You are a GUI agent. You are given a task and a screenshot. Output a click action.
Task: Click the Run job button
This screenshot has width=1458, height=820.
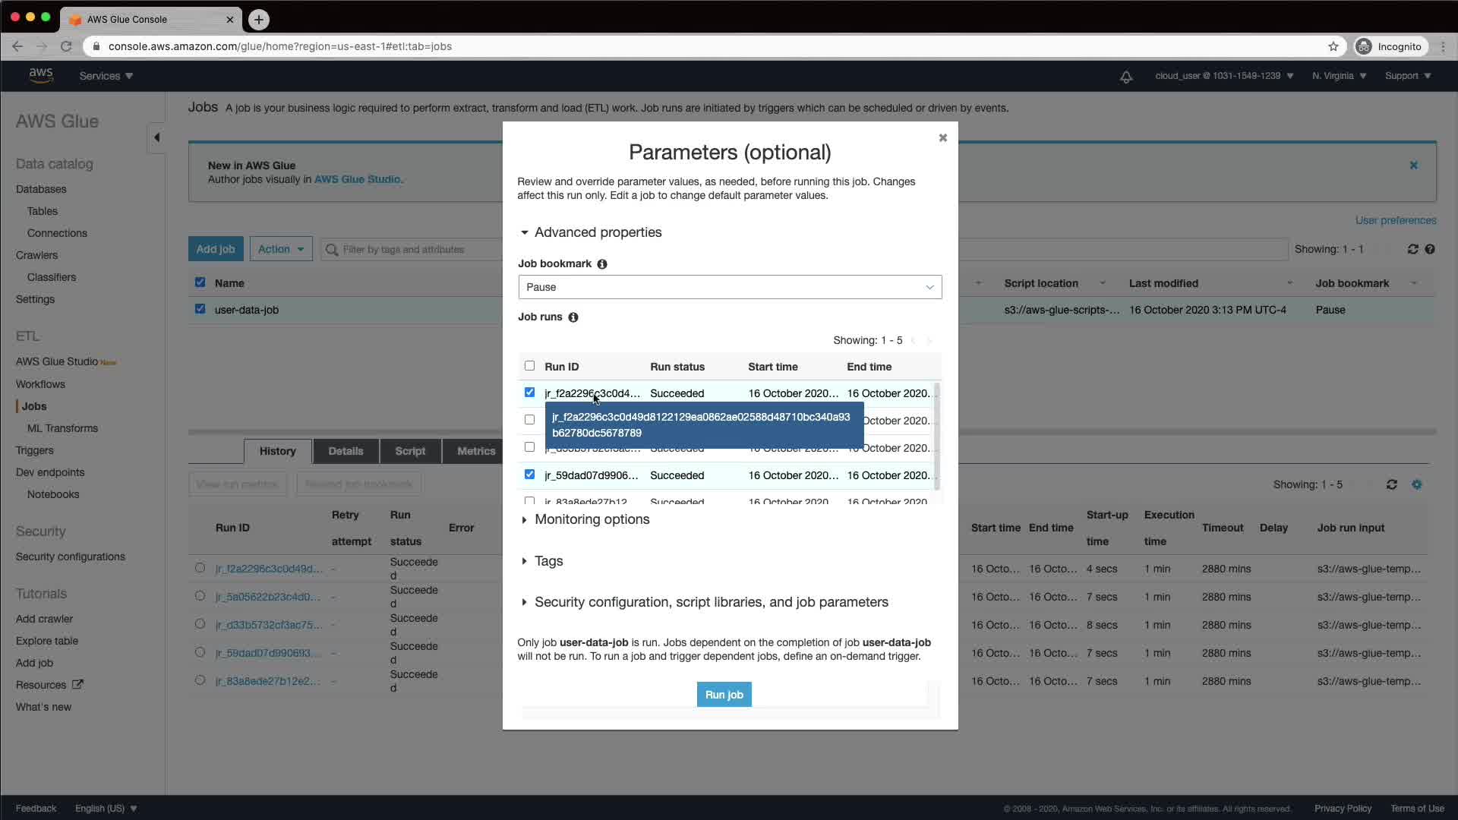724,695
